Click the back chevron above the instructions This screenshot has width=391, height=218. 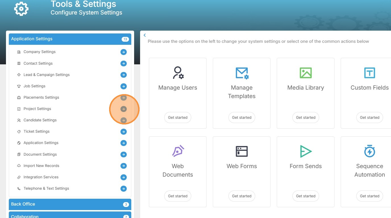pos(145,35)
